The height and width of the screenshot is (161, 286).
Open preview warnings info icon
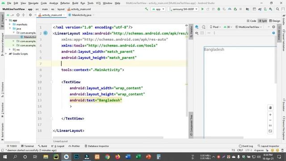[273, 27]
